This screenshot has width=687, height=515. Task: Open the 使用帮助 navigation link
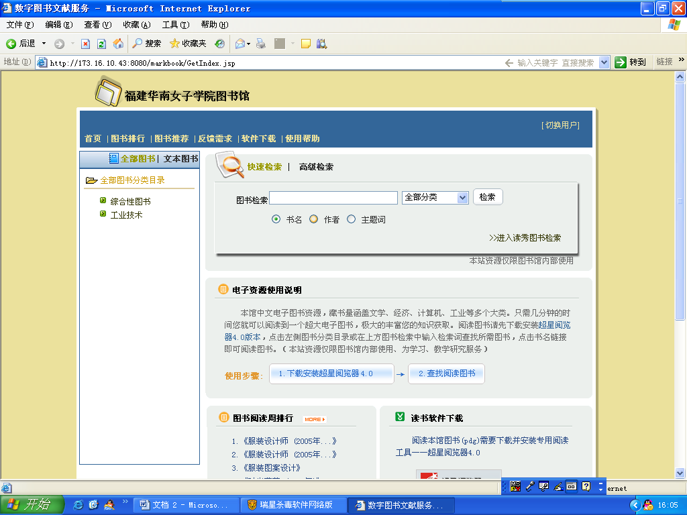tap(303, 139)
